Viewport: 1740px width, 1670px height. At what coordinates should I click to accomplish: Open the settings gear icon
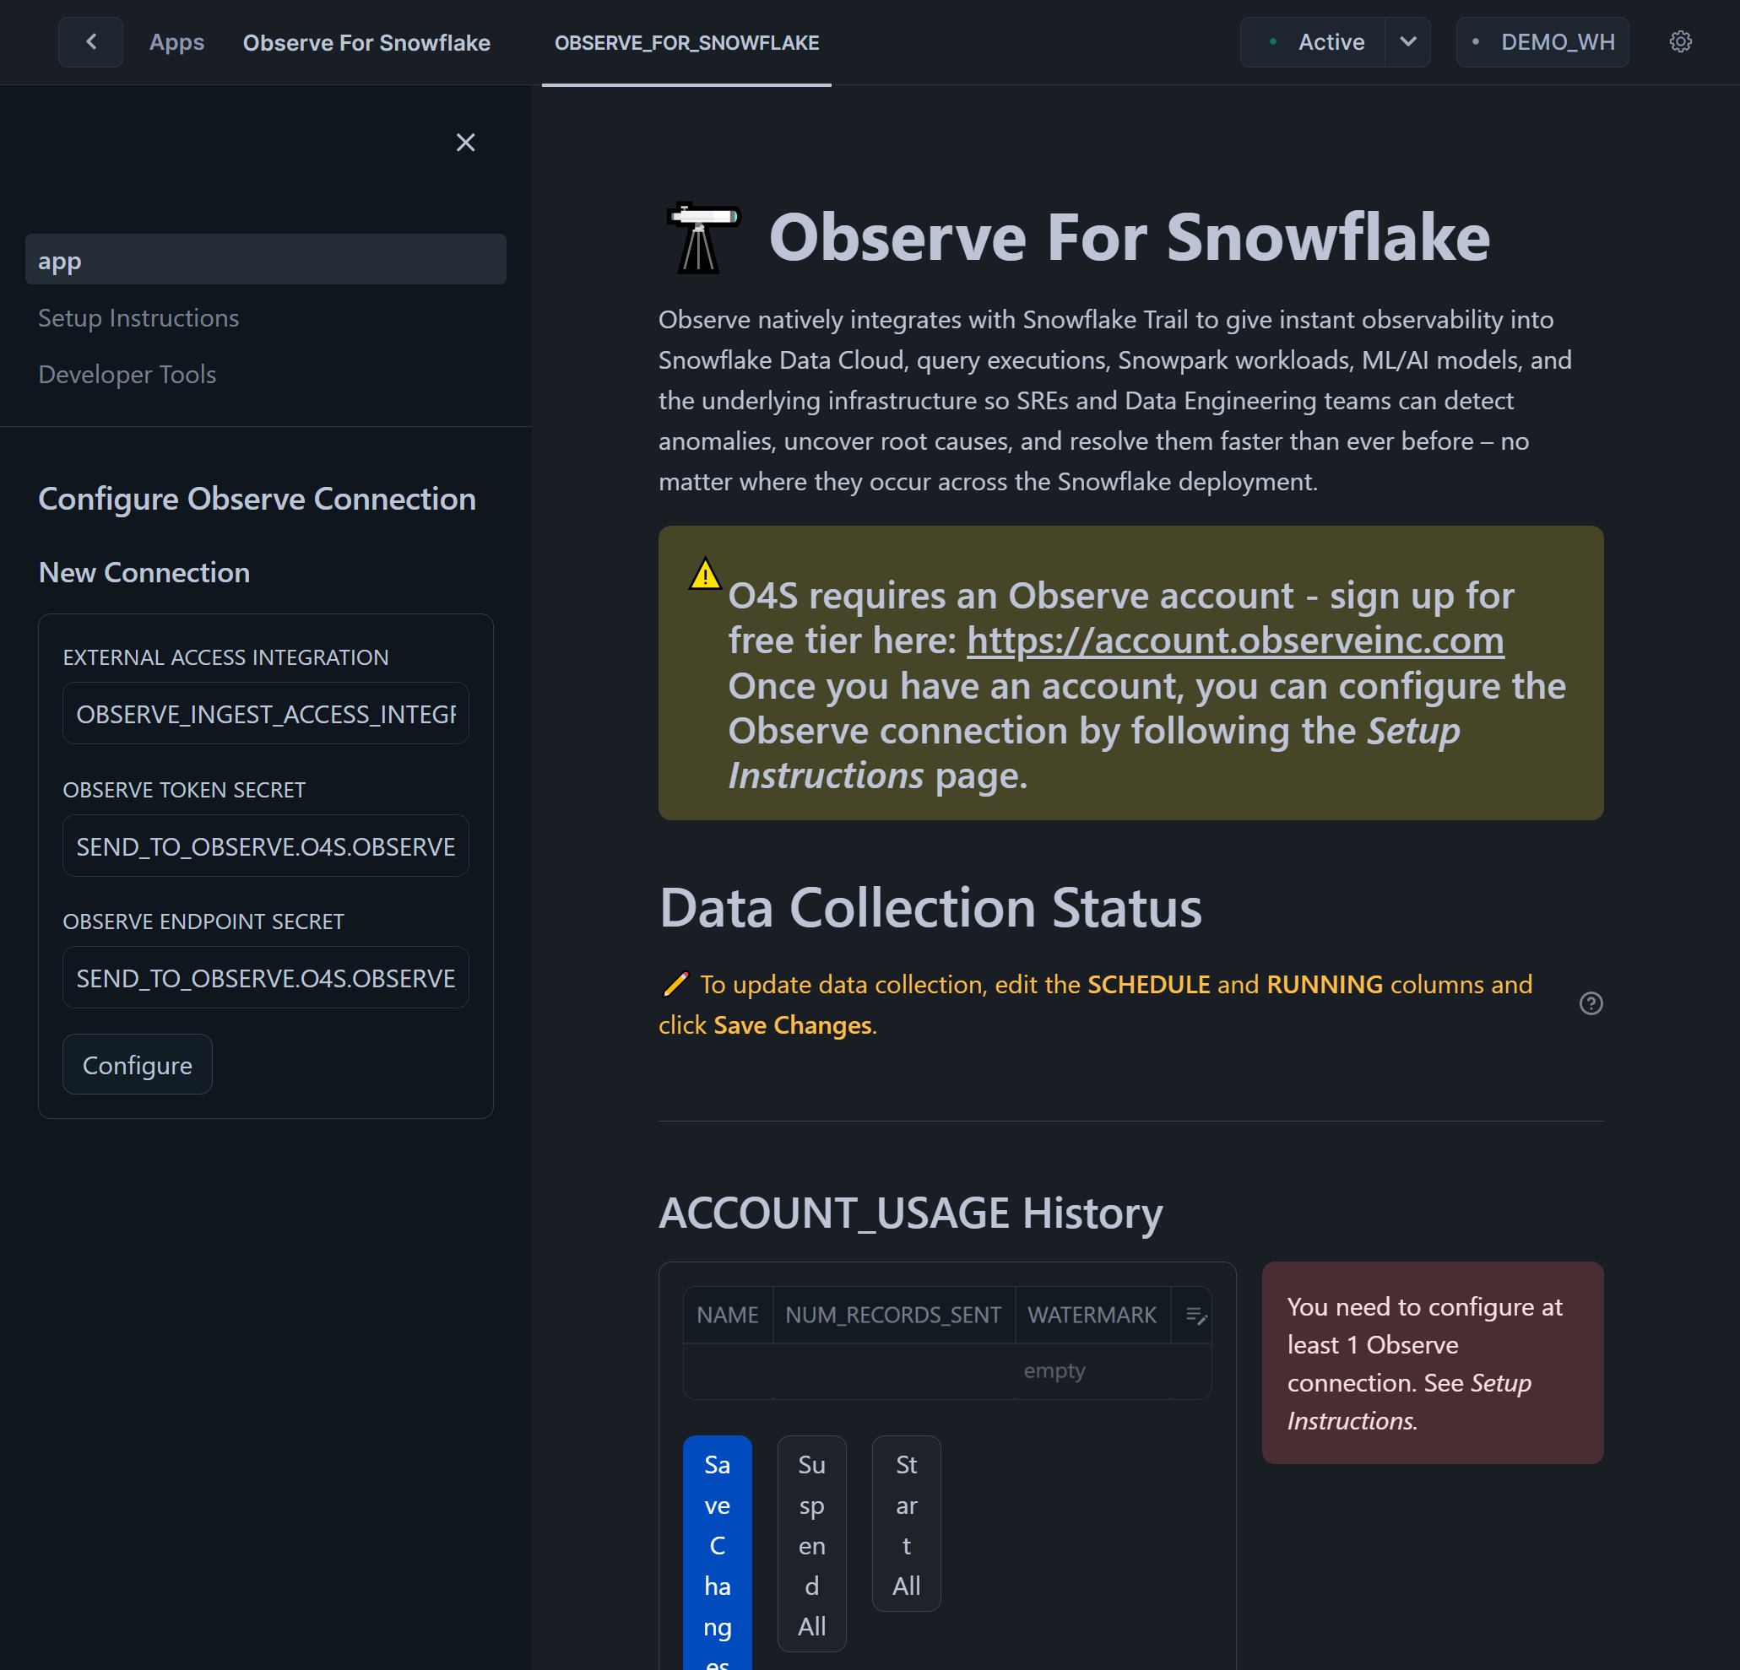click(1679, 41)
